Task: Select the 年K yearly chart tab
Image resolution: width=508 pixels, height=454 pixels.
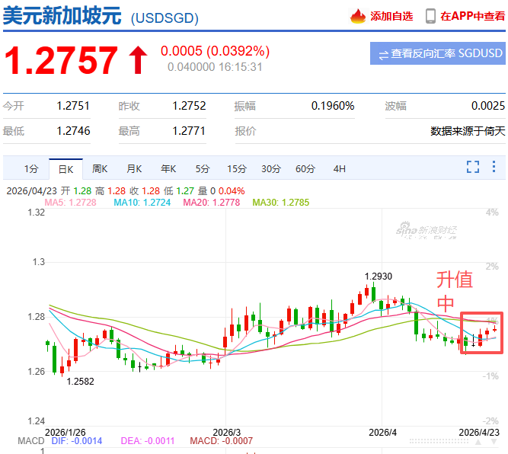Action: tap(168, 168)
